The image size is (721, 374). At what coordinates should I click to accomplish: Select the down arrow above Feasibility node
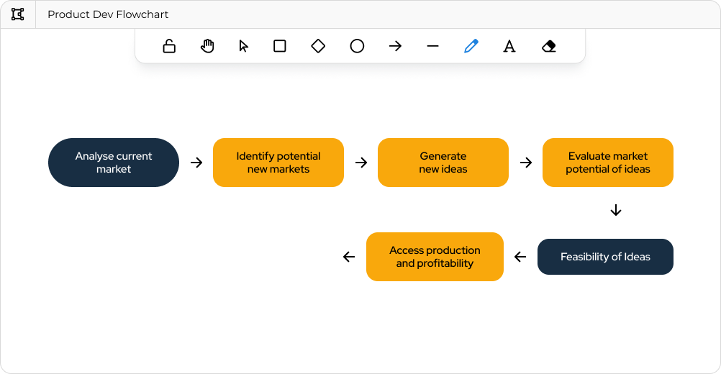pos(615,210)
